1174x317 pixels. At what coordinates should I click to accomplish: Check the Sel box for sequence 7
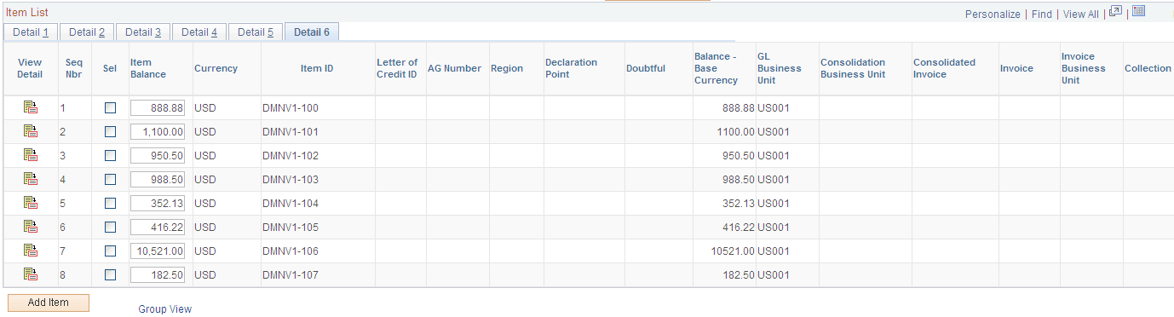click(x=110, y=251)
